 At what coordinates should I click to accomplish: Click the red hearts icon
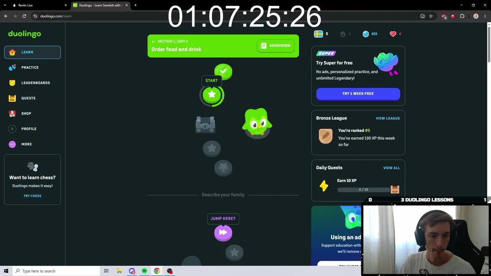tap(393, 34)
